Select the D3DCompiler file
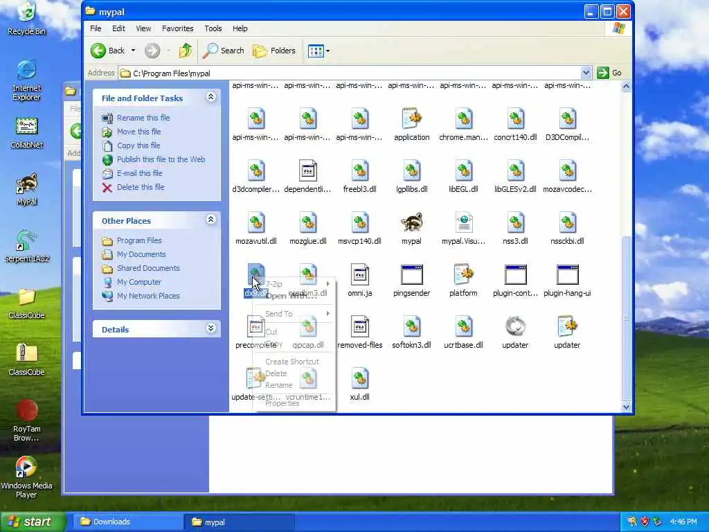 567,125
